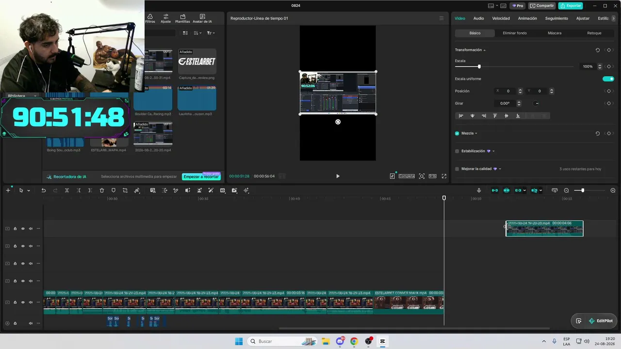Align clip to horizontal center
Screen dimensions: 621x349
pos(472,116)
